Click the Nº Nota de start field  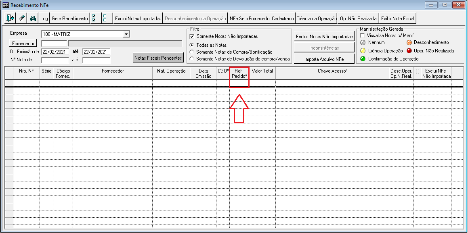pyautogui.click(x=55, y=60)
